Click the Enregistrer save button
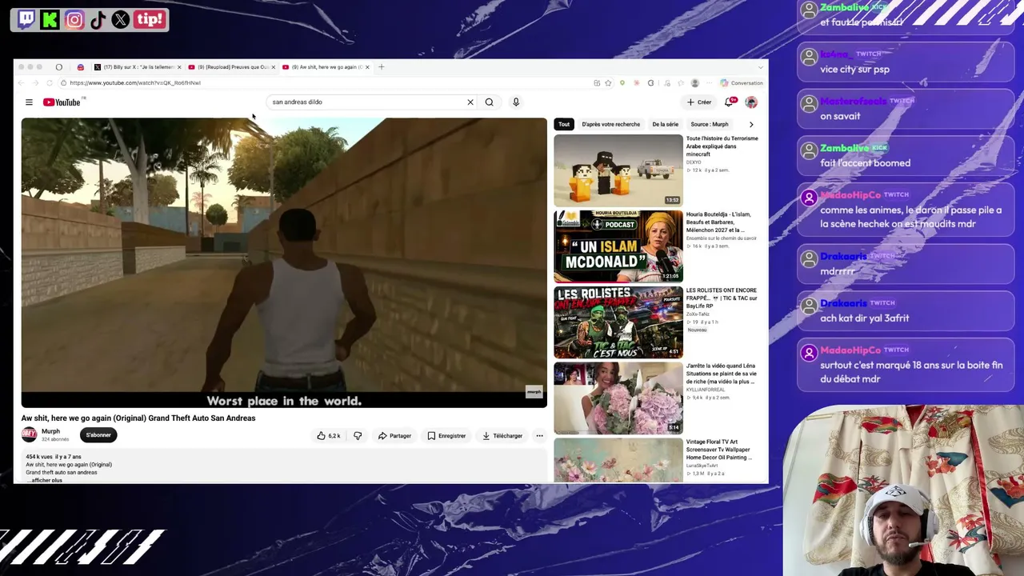This screenshot has height=576, width=1024. [x=446, y=436]
